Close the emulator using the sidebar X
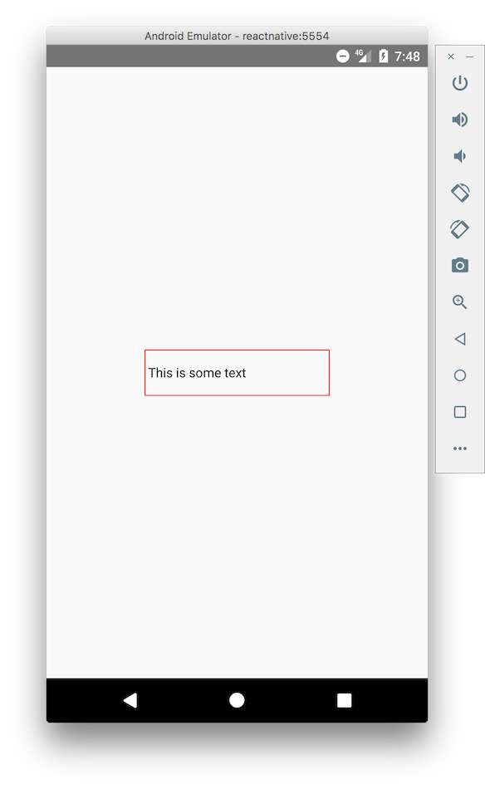Image resolution: width=485 pixels, height=789 pixels. [x=451, y=56]
